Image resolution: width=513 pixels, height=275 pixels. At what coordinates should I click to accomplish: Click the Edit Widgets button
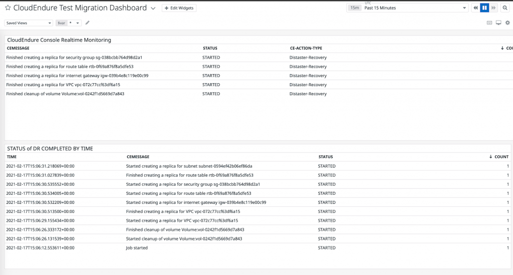tap(179, 8)
